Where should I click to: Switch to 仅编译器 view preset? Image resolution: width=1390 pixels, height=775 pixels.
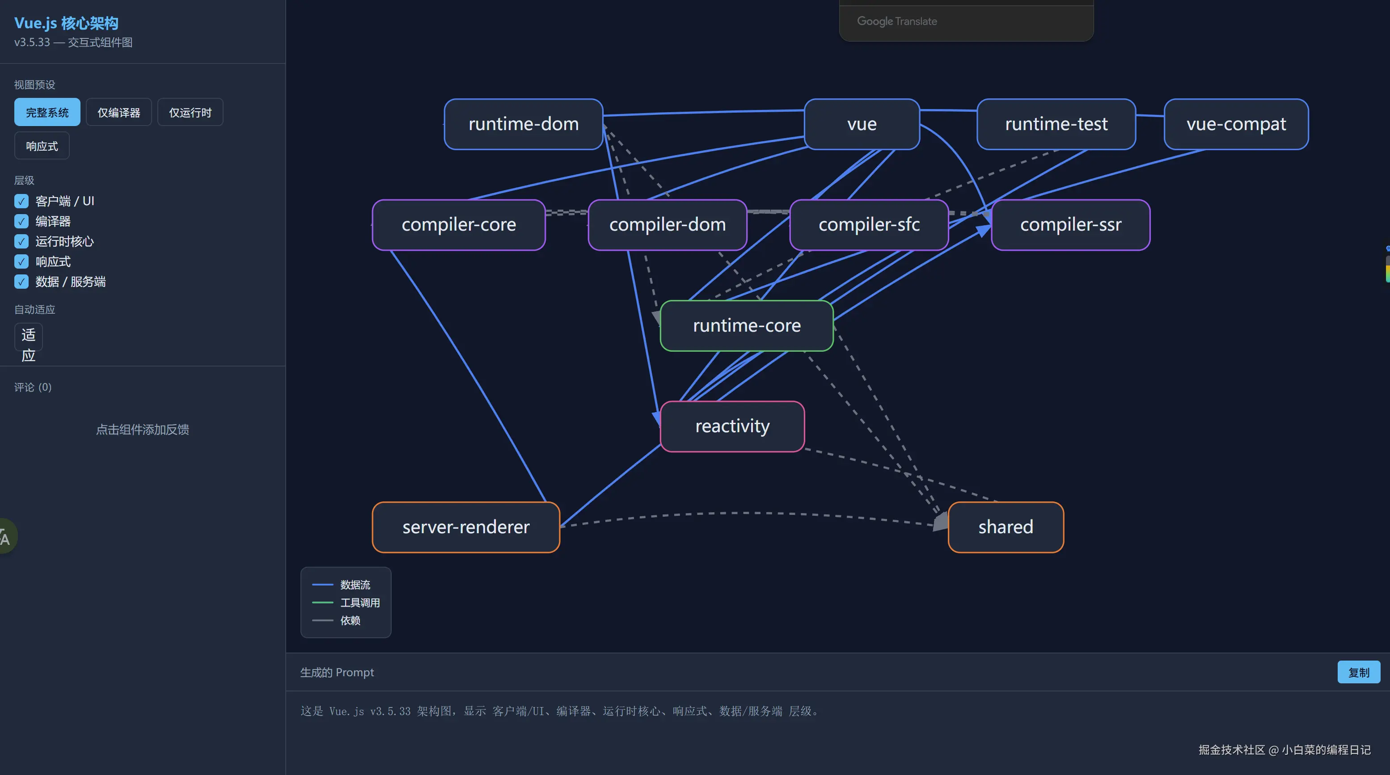[x=119, y=112]
